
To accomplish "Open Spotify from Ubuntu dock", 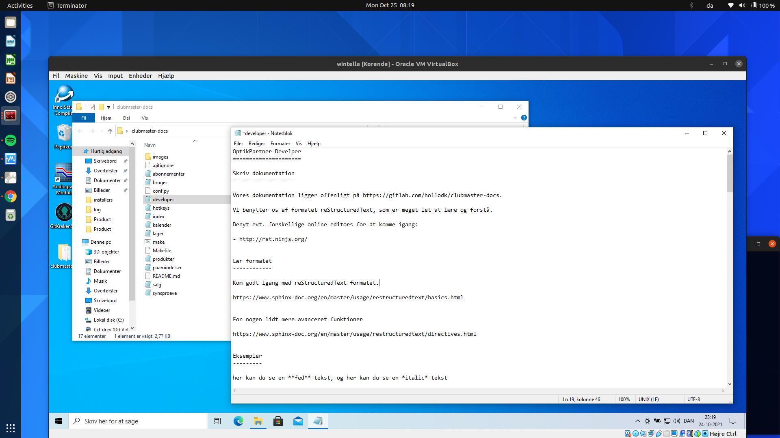I will coord(11,140).
